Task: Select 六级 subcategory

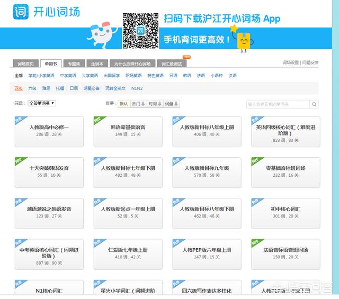Action: (x=32, y=88)
